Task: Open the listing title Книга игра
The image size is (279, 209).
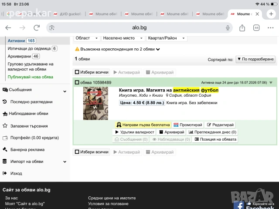Action: (x=169, y=90)
